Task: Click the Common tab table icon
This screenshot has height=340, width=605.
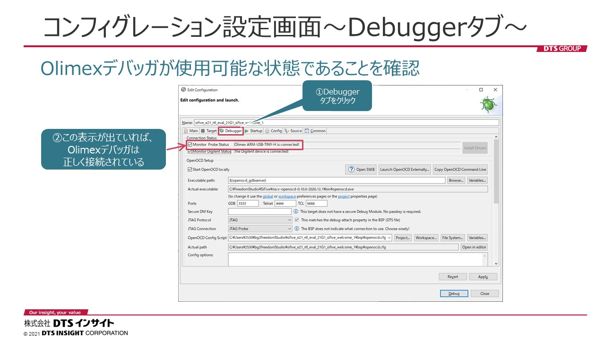Action: [307, 131]
